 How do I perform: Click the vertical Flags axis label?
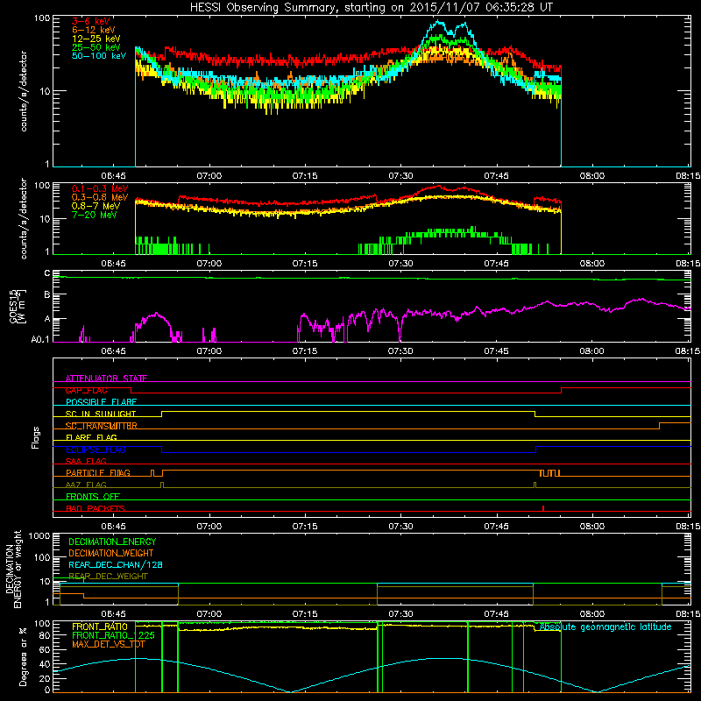(35, 437)
